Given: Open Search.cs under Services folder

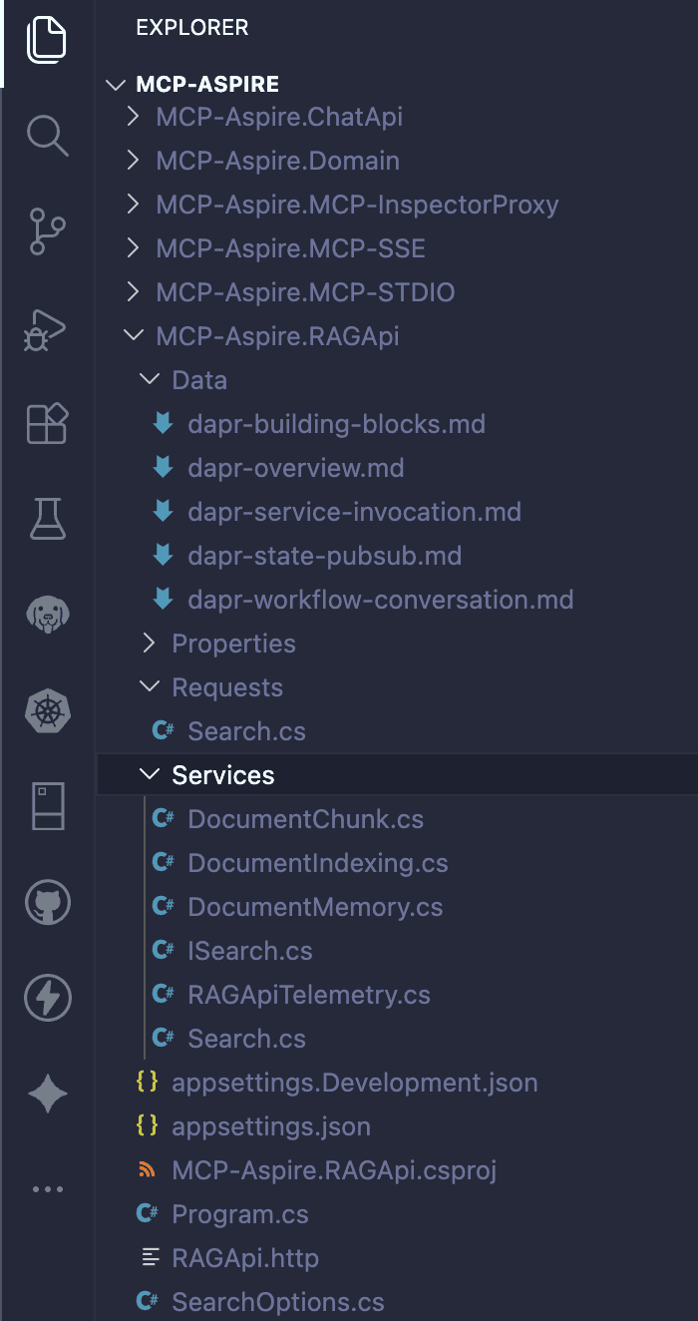Looking at the screenshot, I should click(x=246, y=1039).
